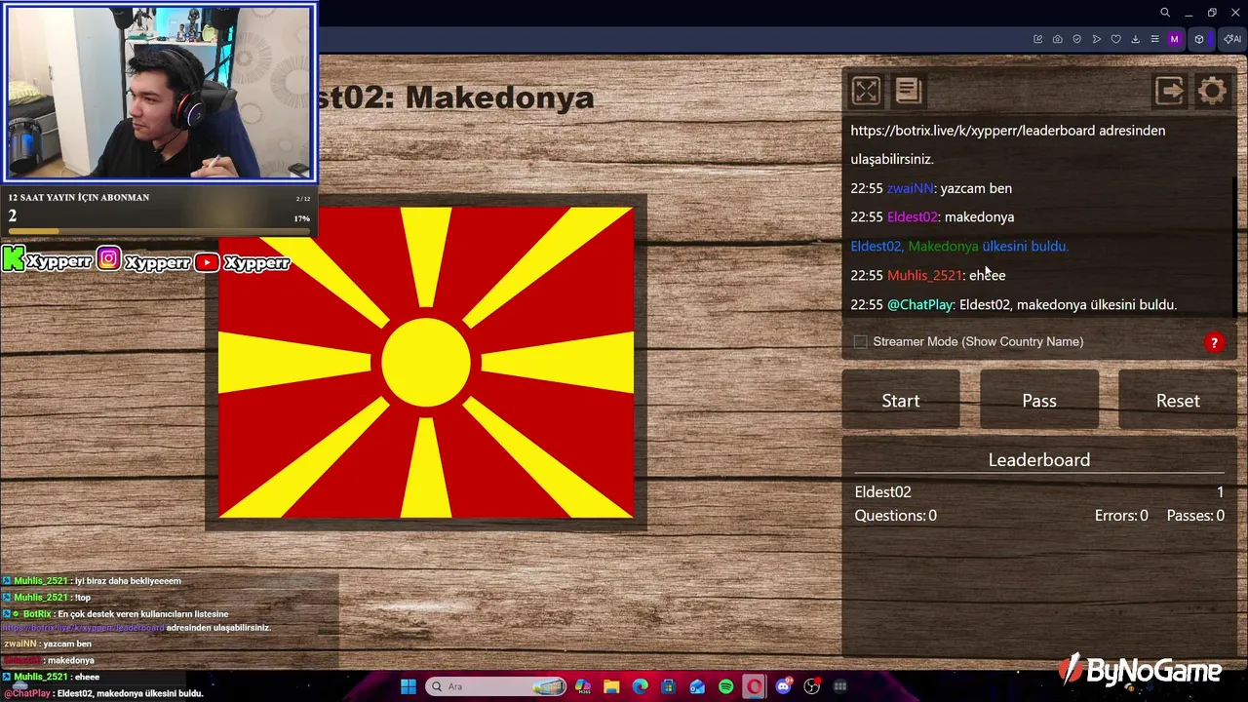
Task: Launch Microsoft Edge from the taskbar
Action: (x=640, y=686)
